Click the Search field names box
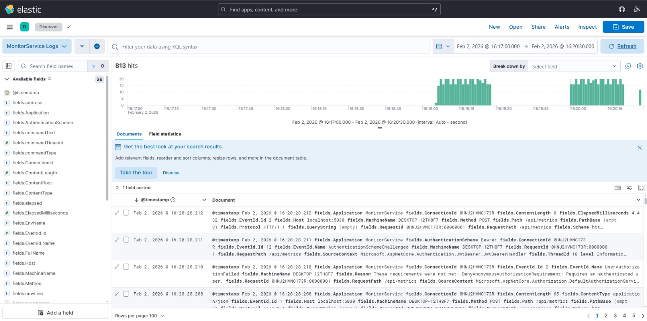 tap(53, 66)
